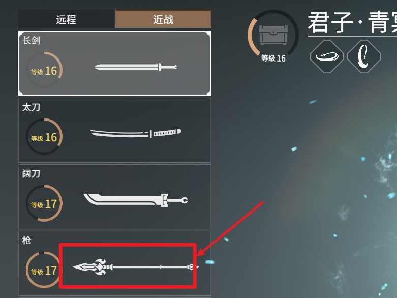Click the 君子·青 weapon title
Viewport: 397px width, 298px height.
[x=352, y=22]
